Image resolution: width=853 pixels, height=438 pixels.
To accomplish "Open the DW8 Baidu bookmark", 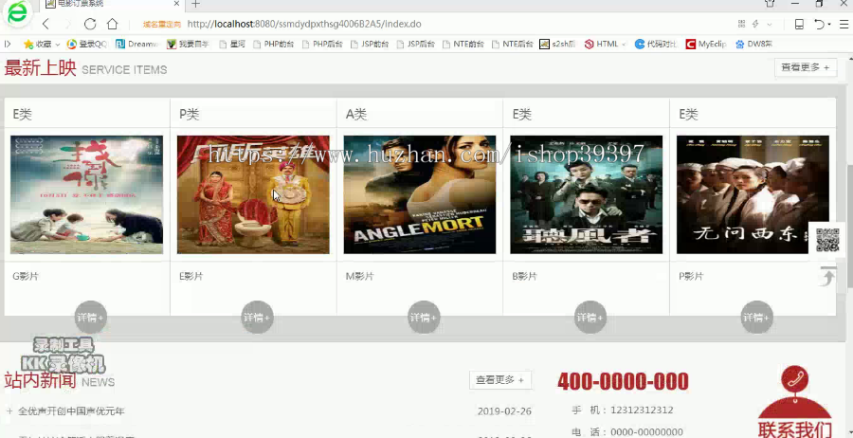I will pyautogui.click(x=753, y=44).
